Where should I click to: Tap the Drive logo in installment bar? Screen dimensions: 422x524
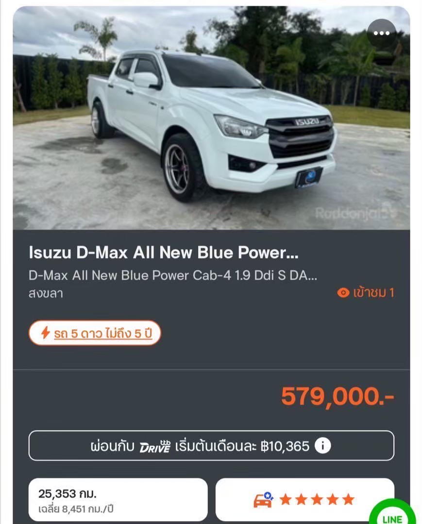point(155,446)
